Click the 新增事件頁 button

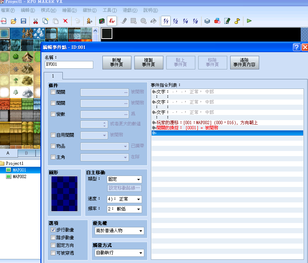tap(117, 62)
